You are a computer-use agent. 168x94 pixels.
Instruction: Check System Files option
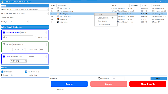2,75
